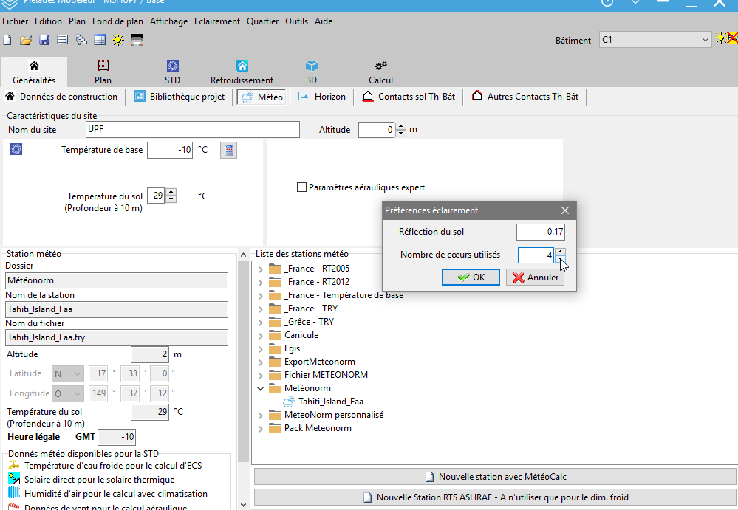Select the Météo section button
Image resolution: width=738 pixels, height=510 pixels.
tap(262, 97)
